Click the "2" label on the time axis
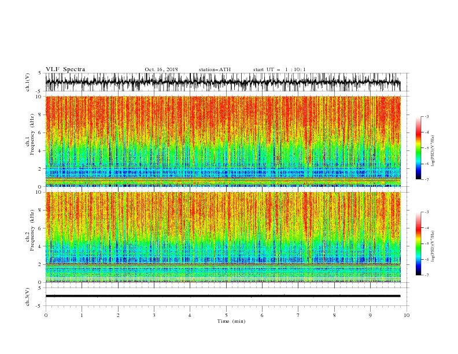 pos(118,315)
